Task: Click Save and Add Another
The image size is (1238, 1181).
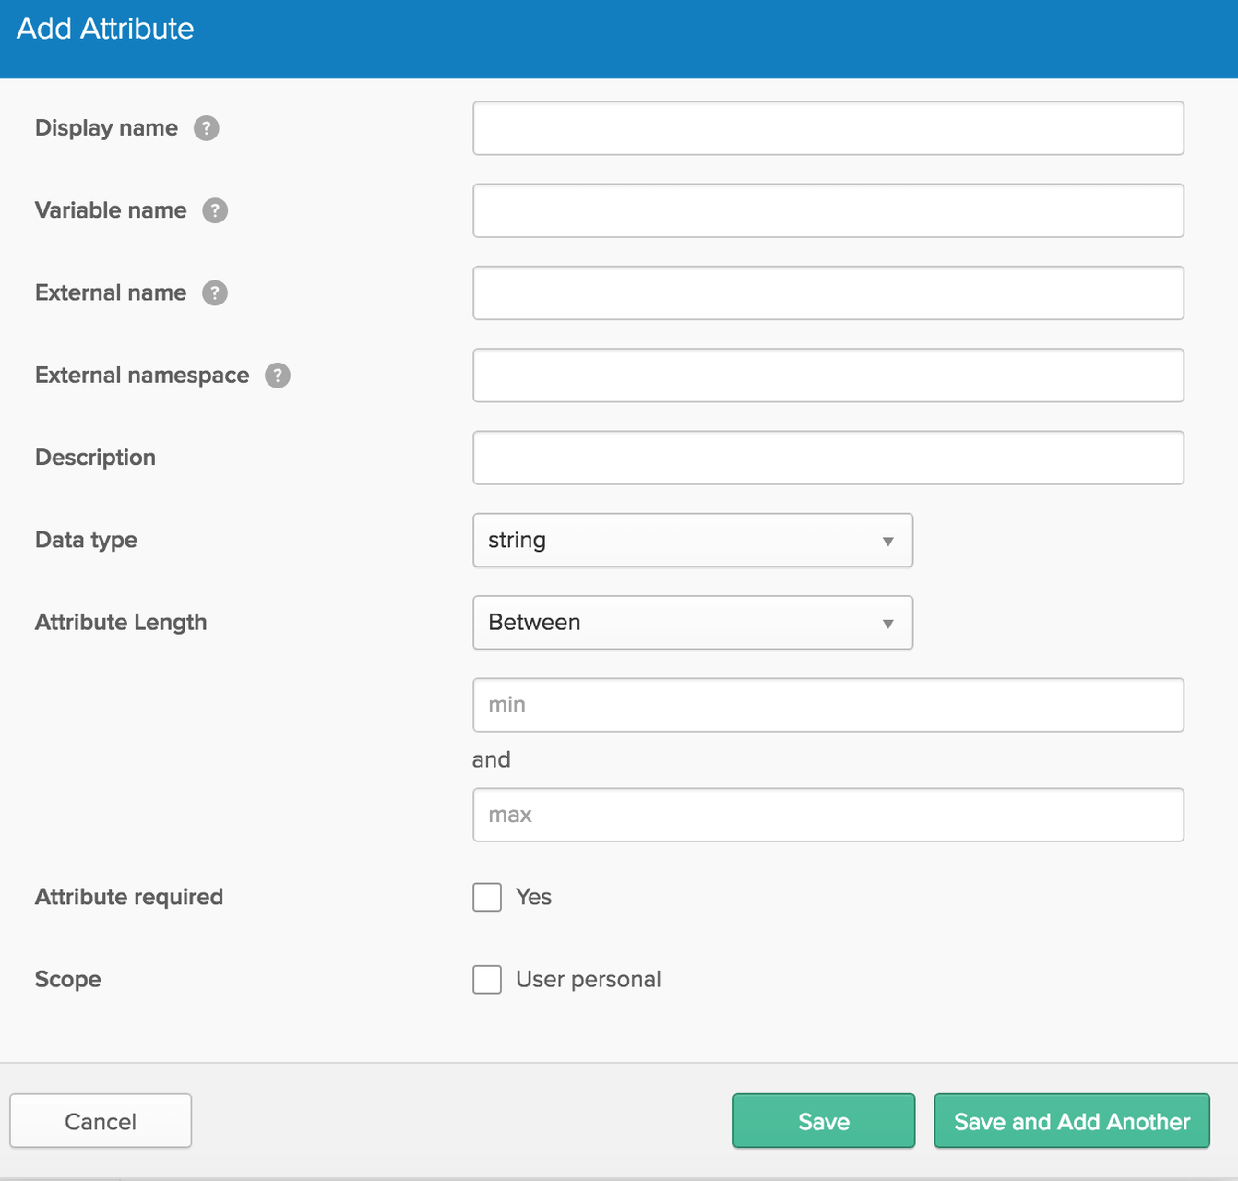Action: coord(1071,1121)
